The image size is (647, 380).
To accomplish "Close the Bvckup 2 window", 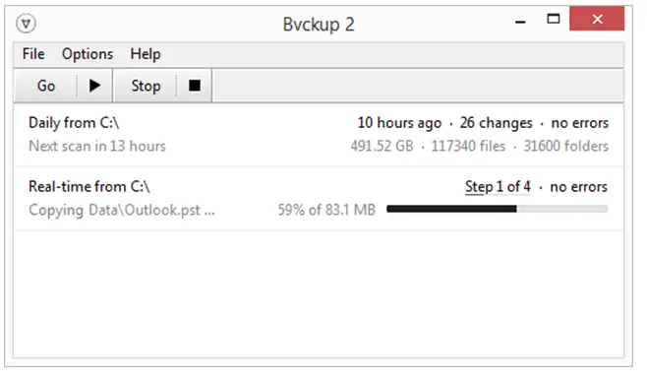I will 597,19.
